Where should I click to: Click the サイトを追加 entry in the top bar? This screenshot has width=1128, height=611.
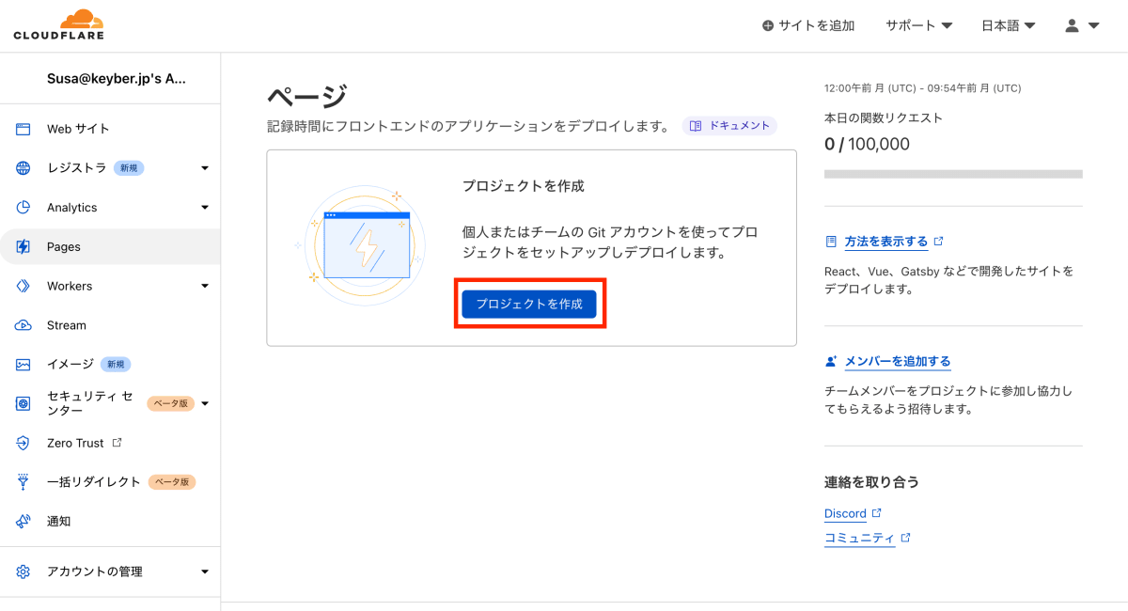808,25
